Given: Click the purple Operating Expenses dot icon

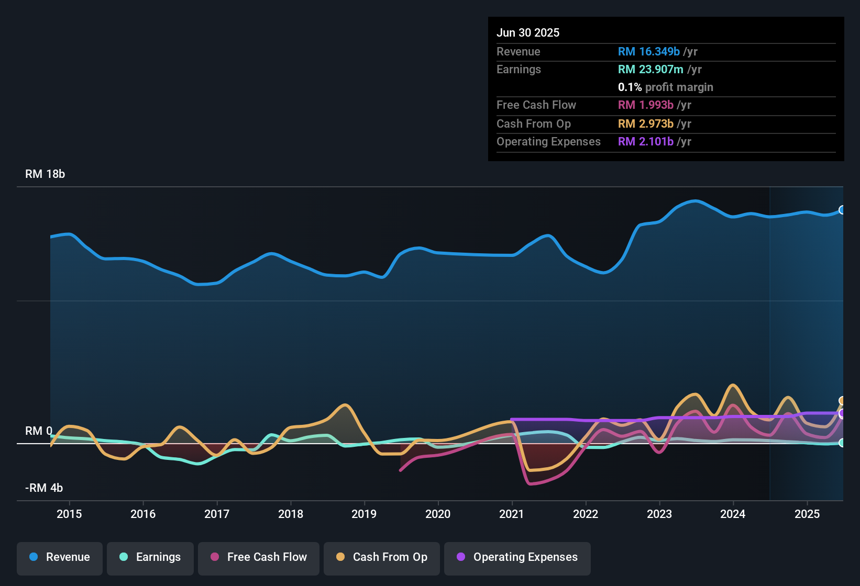Looking at the screenshot, I should [x=460, y=557].
